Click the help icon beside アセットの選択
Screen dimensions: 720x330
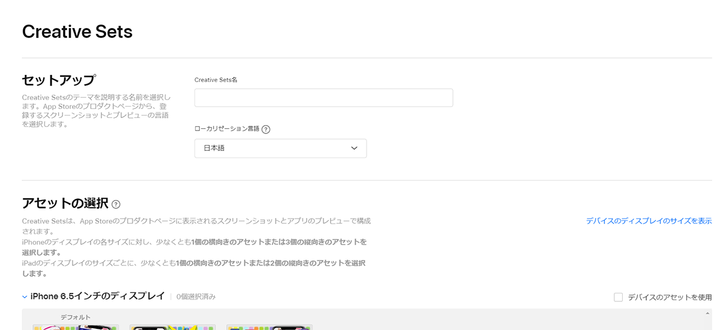tap(116, 204)
